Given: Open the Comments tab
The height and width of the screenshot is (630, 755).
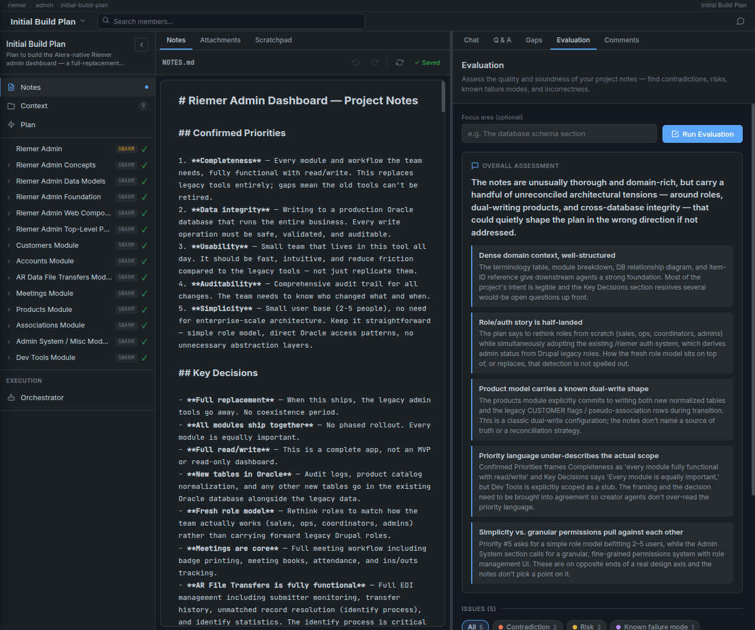Looking at the screenshot, I should (x=622, y=40).
